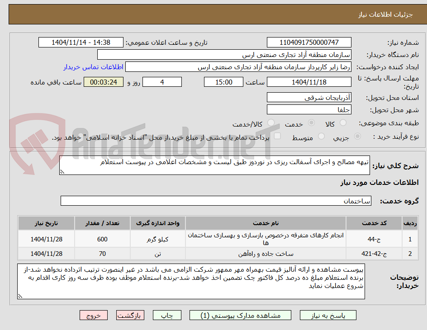Click the buyer organization name field

point(224,55)
